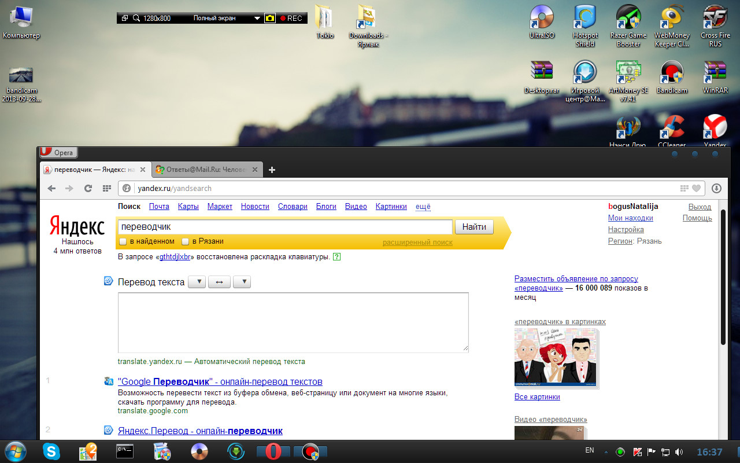740x463 pixels.
Task: Open Настройка settings link
Action: [x=626, y=230]
